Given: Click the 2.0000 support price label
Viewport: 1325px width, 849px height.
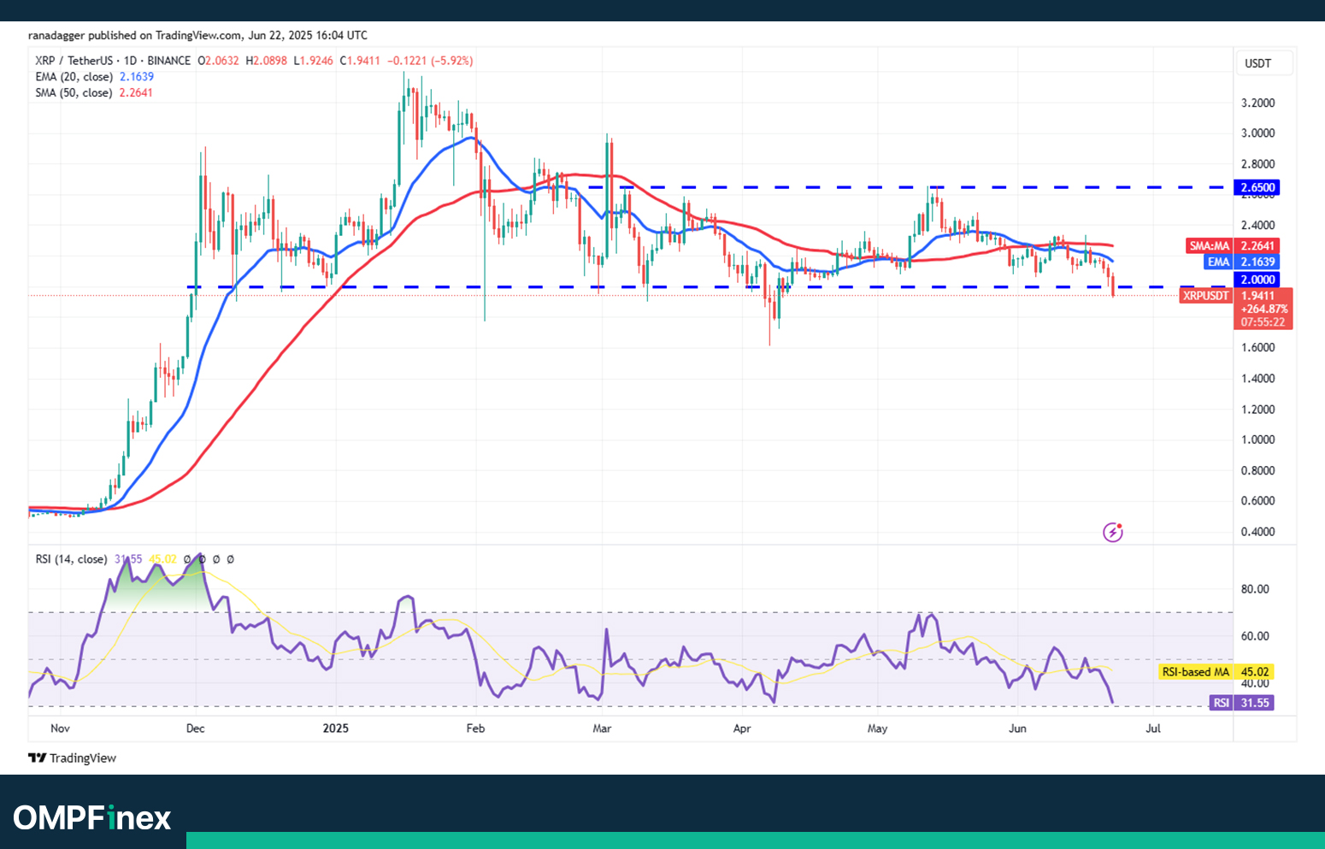Looking at the screenshot, I should pos(1257,280).
